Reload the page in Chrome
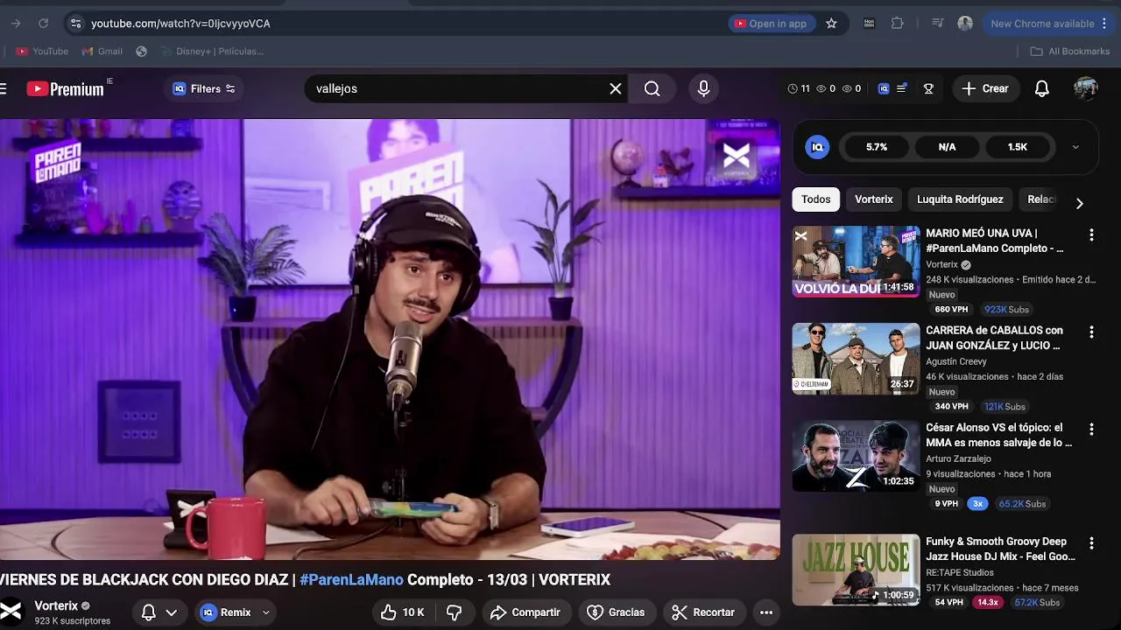 tap(43, 24)
